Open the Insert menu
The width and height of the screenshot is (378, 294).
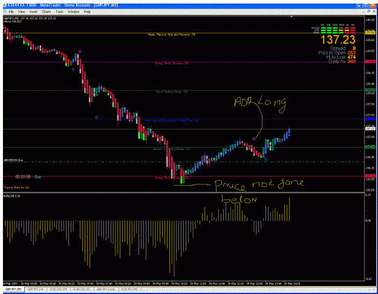coord(33,11)
